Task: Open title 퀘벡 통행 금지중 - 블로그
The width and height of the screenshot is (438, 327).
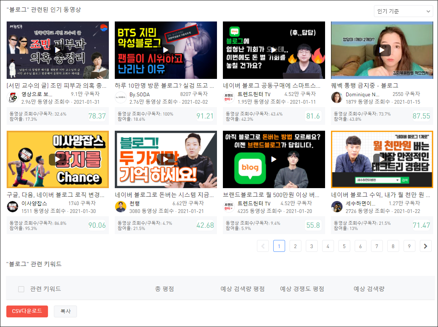Action: 365,86
